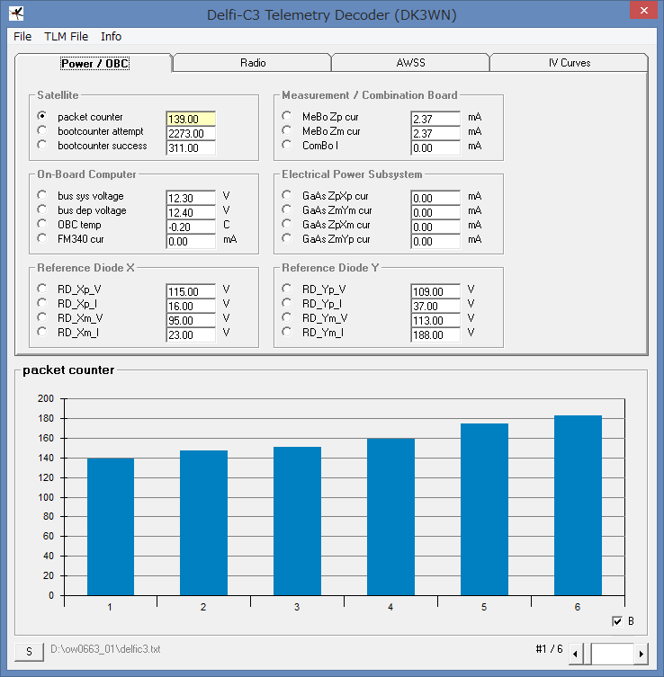Click the FM340 cur value field

pos(191,241)
